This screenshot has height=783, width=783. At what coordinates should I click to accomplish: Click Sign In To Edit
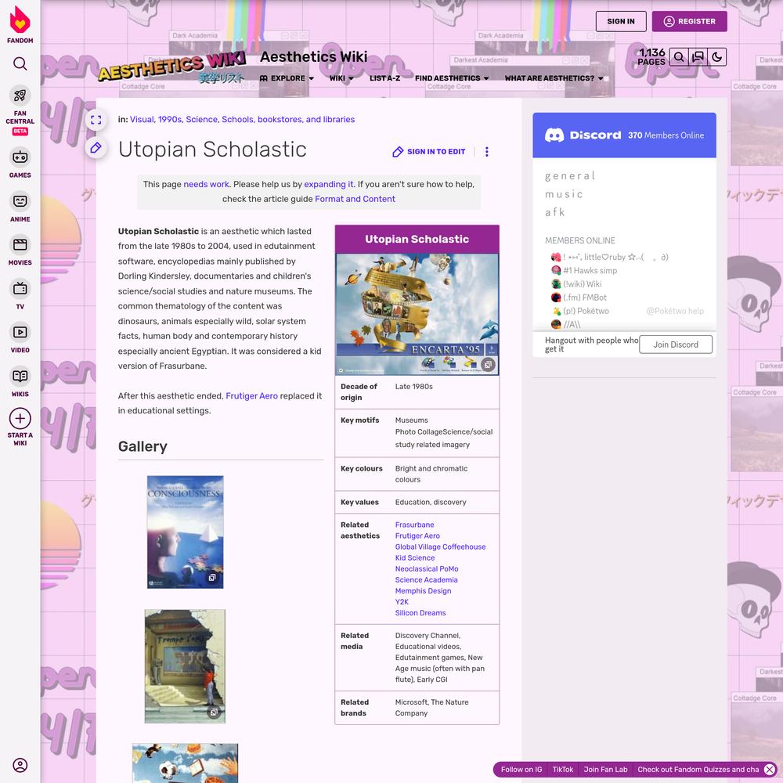coord(429,152)
